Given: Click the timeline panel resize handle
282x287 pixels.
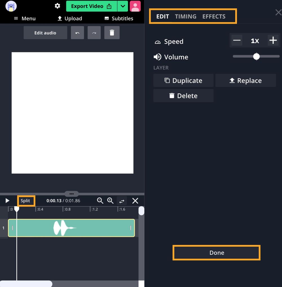Looking at the screenshot, I should tap(72, 194).
